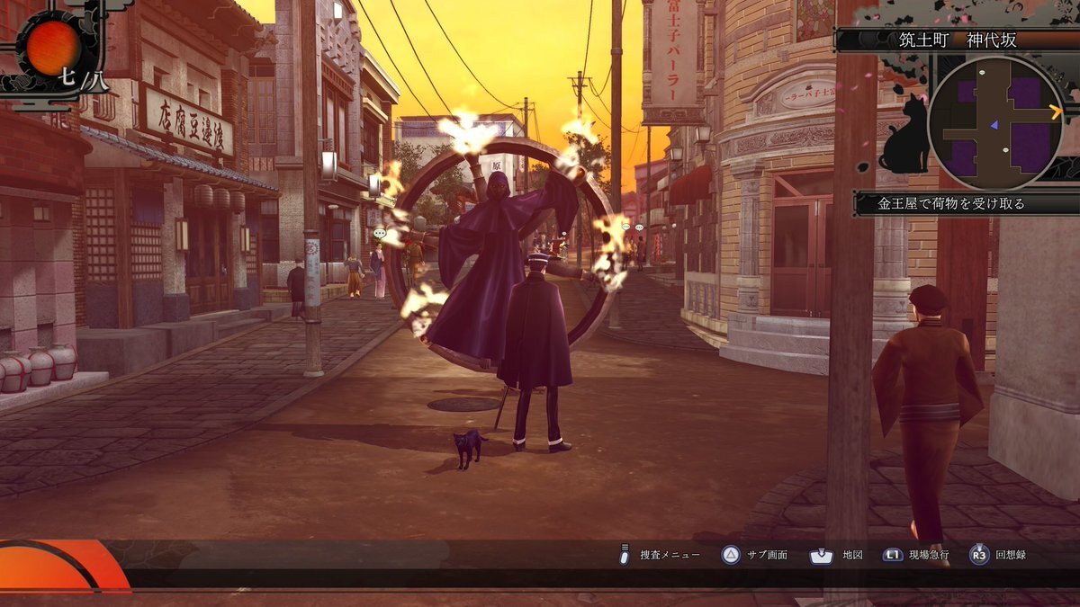Screen dimensions: 1080x607
Task: Click the speech bubble near the Fujiko Parlor entrance
Action: (639, 228)
